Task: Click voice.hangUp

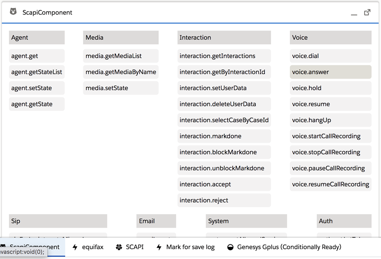Action: pos(330,120)
